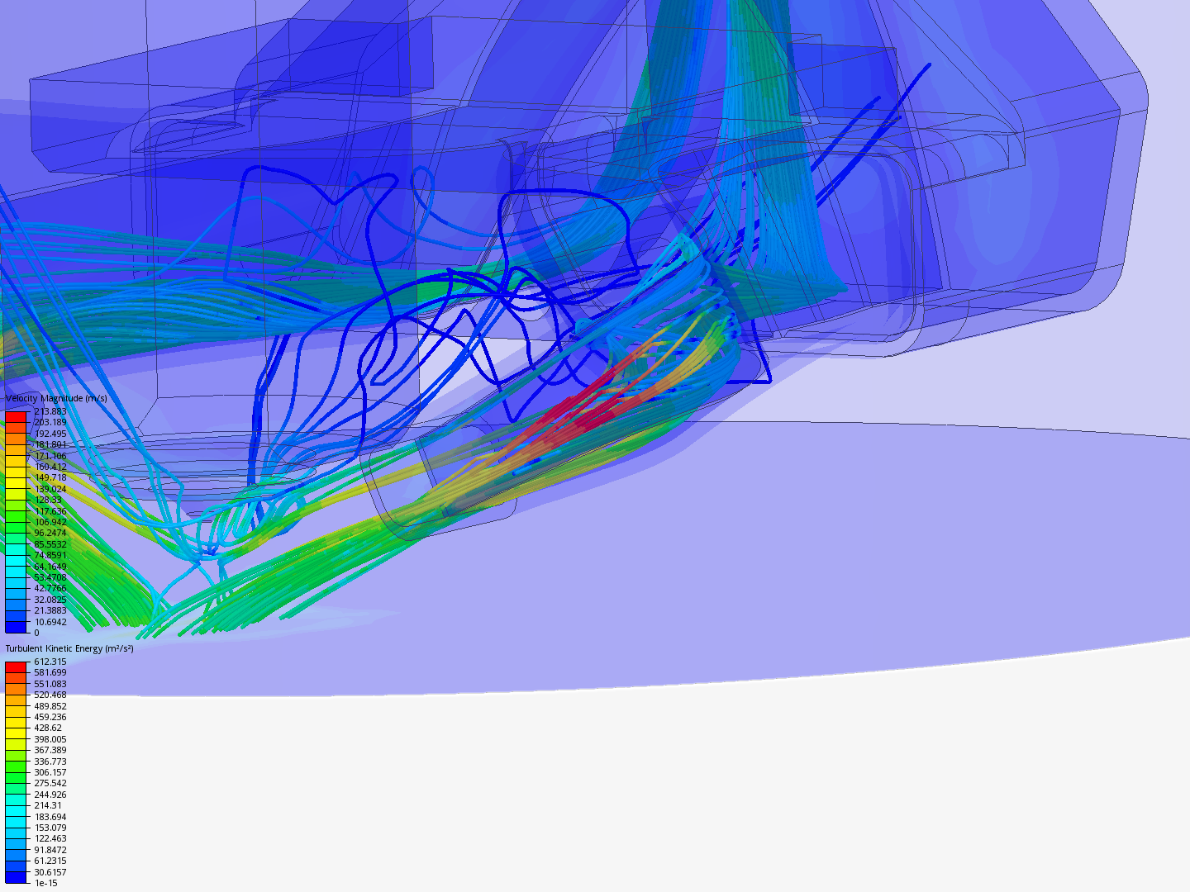Click the 'Velocity Magnitude (m/s)' legend title
1190x892 pixels.
tap(56, 398)
